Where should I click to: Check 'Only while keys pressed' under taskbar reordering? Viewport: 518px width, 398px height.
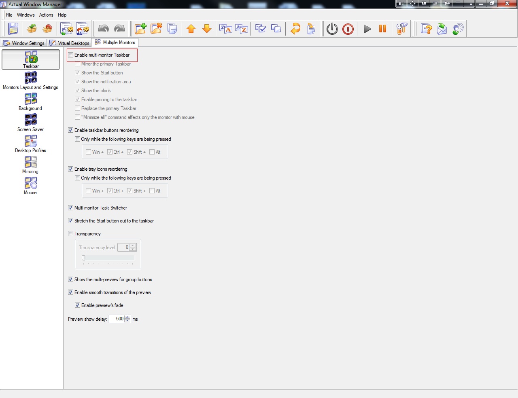[x=78, y=139]
